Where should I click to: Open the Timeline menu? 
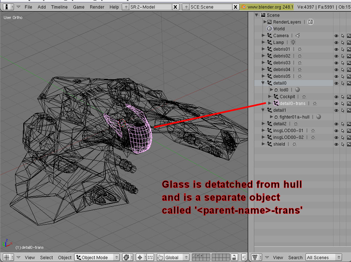[x=59, y=7]
